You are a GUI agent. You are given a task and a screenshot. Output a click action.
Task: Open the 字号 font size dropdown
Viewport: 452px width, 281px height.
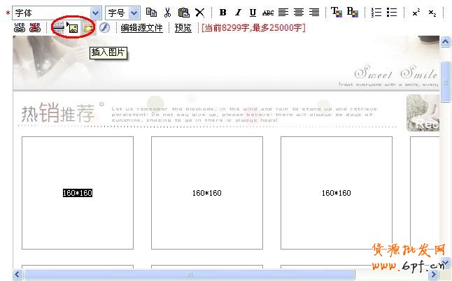(134, 13)
